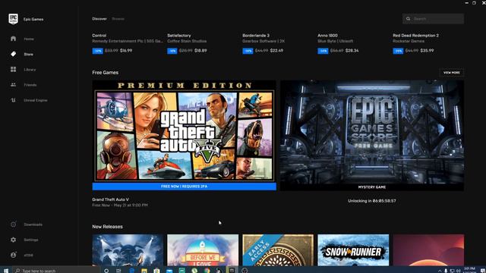The height and width of the screenshot is (273, 486).
Task: Open Task View in the taskbar
Action: pyautogui.click(x=118, y=271)
